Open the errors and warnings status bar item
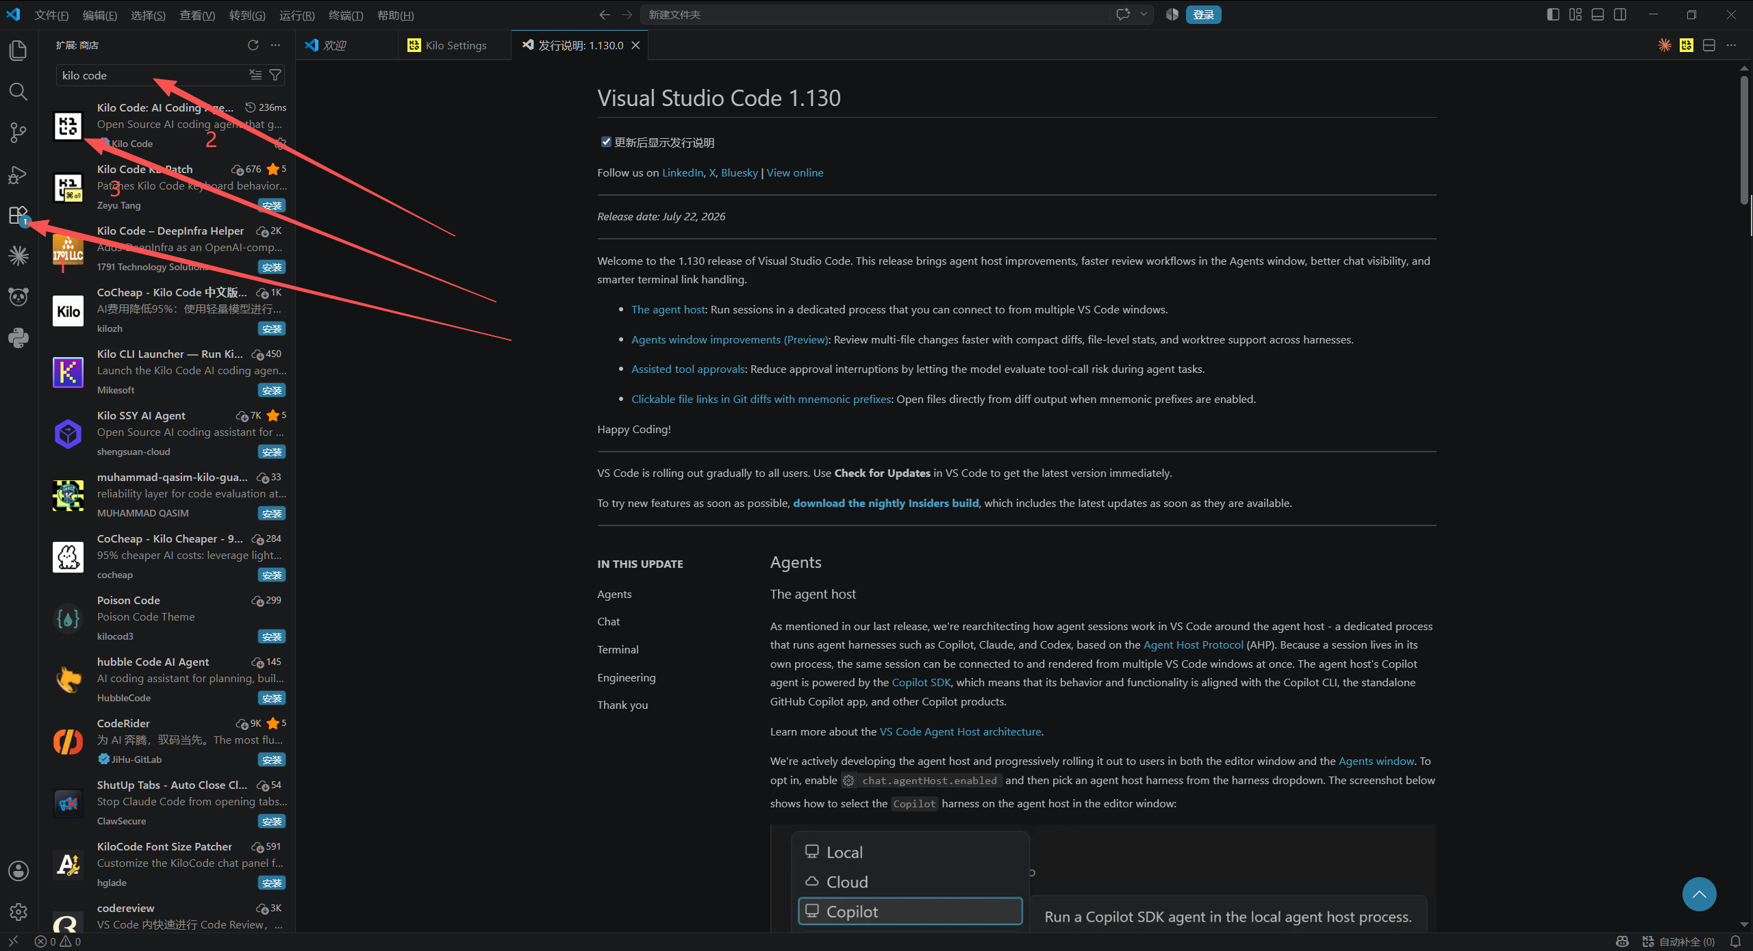 [58, 941]
